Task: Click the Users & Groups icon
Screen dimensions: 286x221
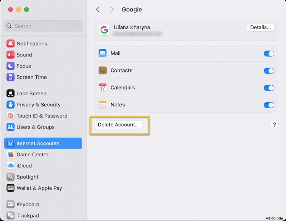Action: click(10, 127)
